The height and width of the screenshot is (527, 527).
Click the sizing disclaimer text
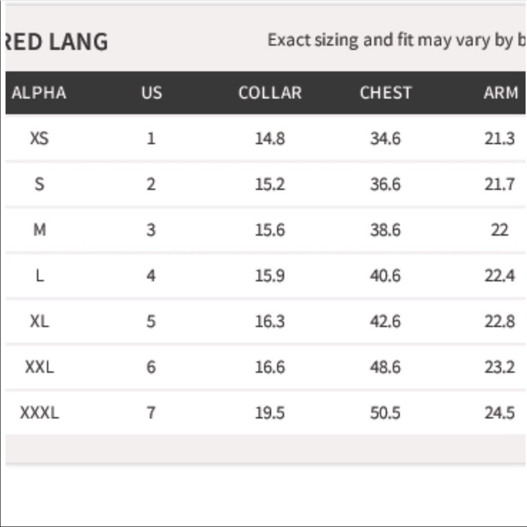click(x=396, y=40)
